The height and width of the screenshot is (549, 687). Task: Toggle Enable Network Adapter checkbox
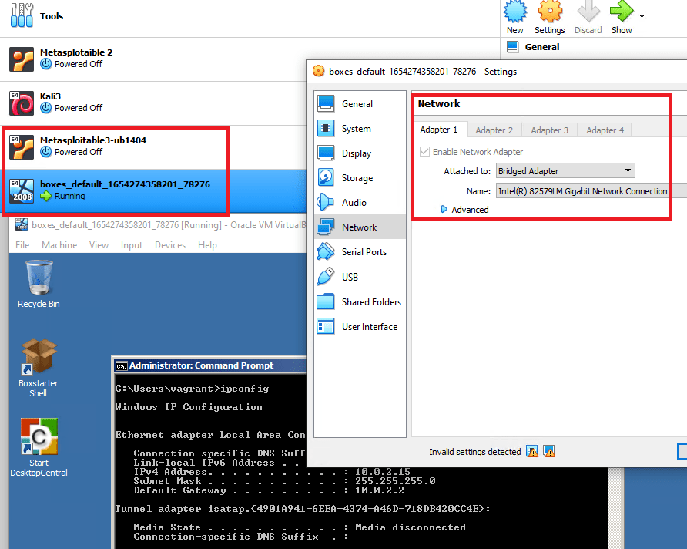click(424, 152)
